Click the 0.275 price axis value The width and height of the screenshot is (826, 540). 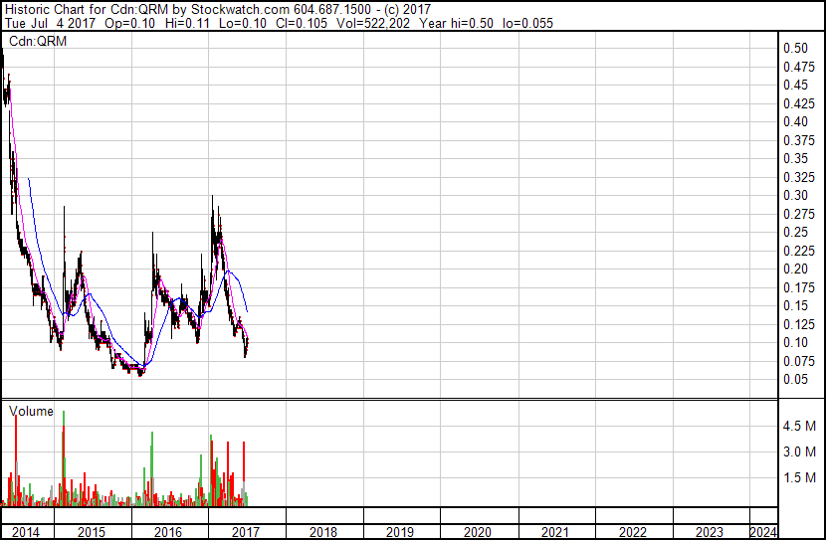tap(799, 214)
